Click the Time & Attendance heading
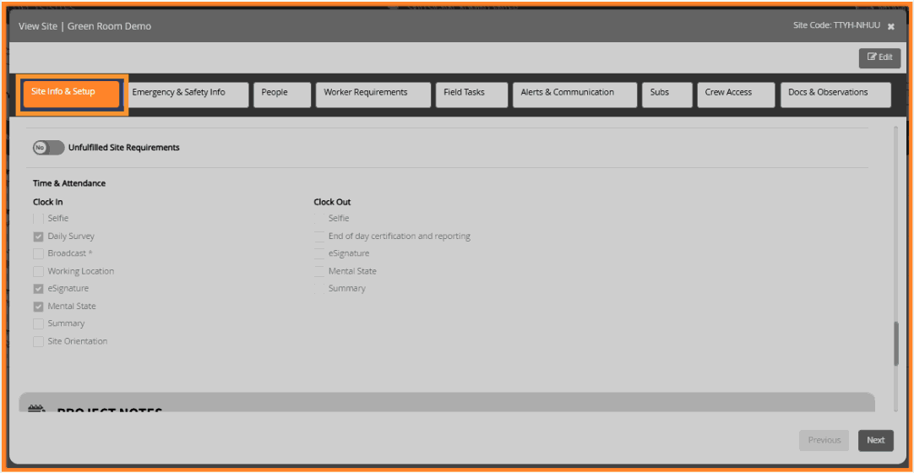914x473 pixels. click(x=69, y=183)
